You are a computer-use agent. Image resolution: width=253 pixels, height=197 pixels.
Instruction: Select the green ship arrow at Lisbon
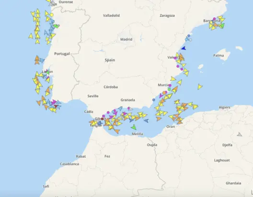pos(47,73)
